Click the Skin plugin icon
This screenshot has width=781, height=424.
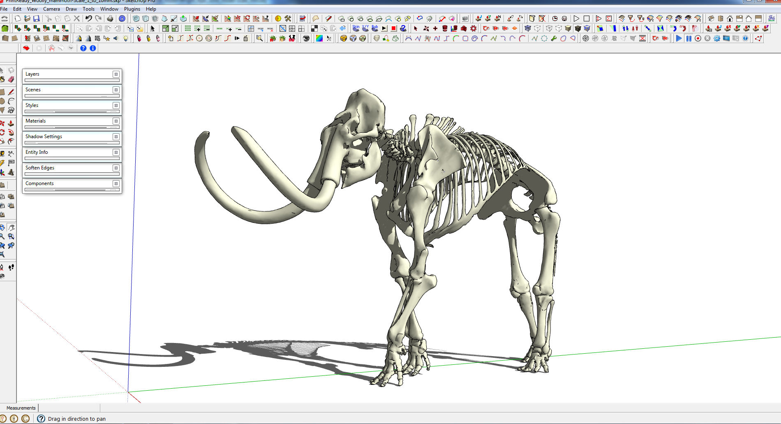(356, 28)
